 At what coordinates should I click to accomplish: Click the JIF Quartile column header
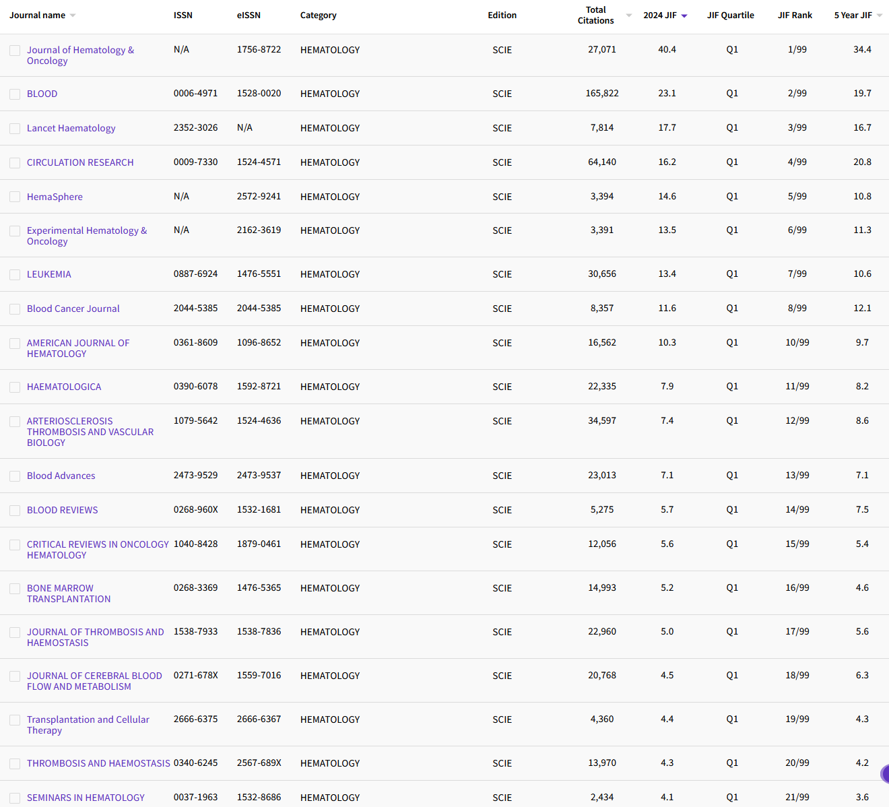(731, 15)
